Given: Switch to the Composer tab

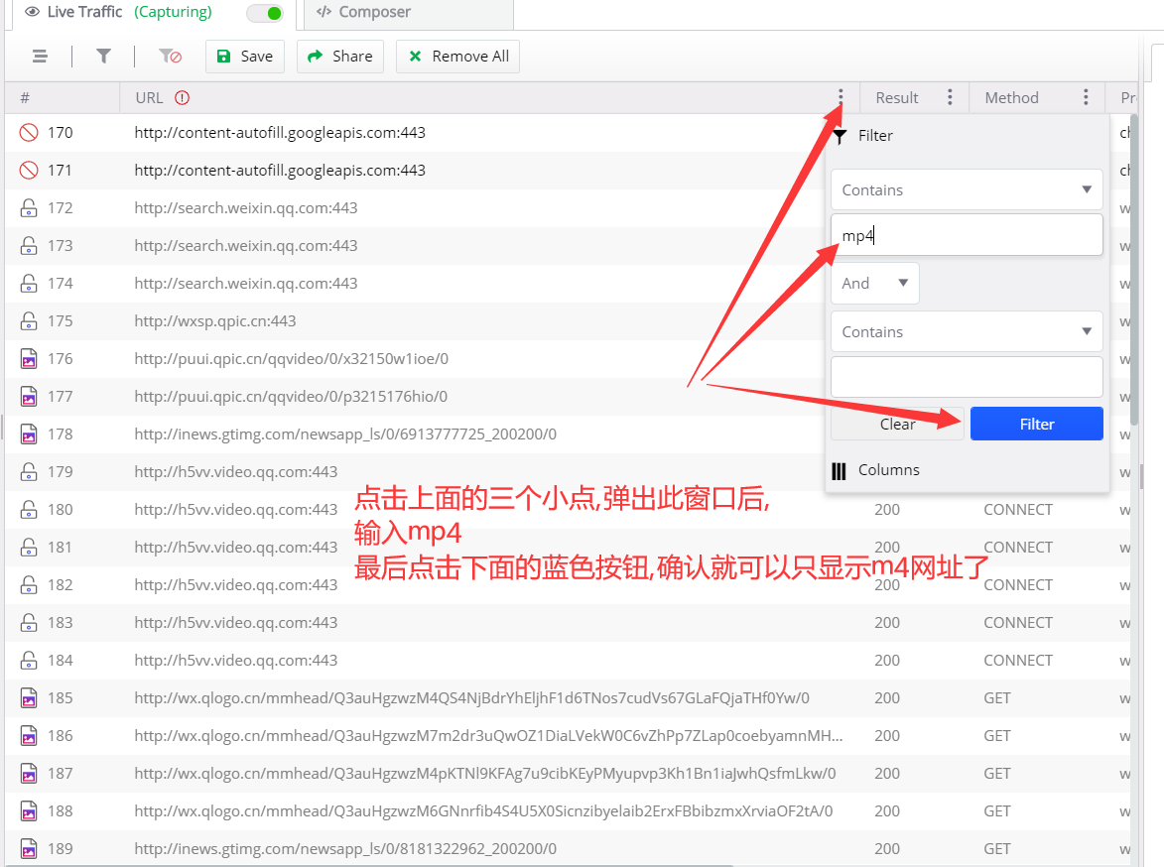Looking at the screenshot, I should tap(363, 13).
